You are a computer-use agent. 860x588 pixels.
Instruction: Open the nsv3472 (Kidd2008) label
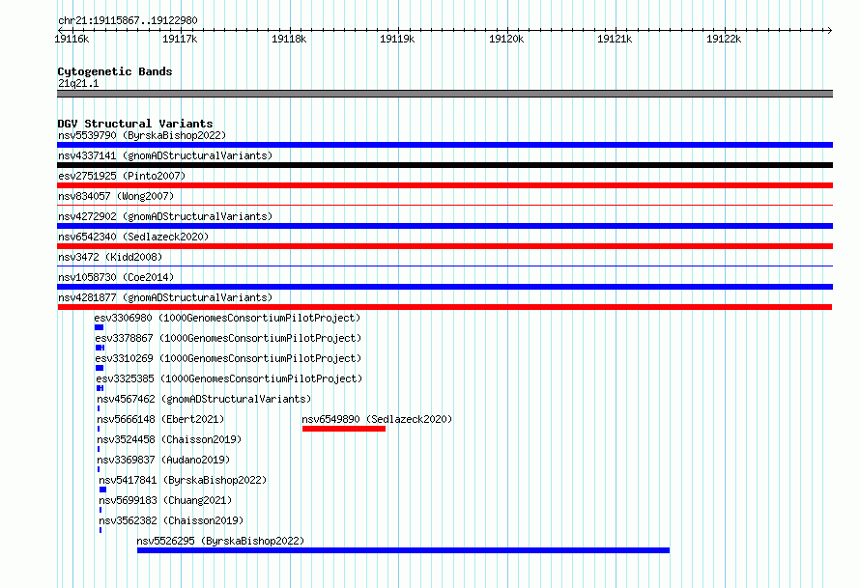pos(110,257)
